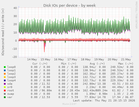
Task: Click the '19 May' x-axis label
Action: coord(99,60)
